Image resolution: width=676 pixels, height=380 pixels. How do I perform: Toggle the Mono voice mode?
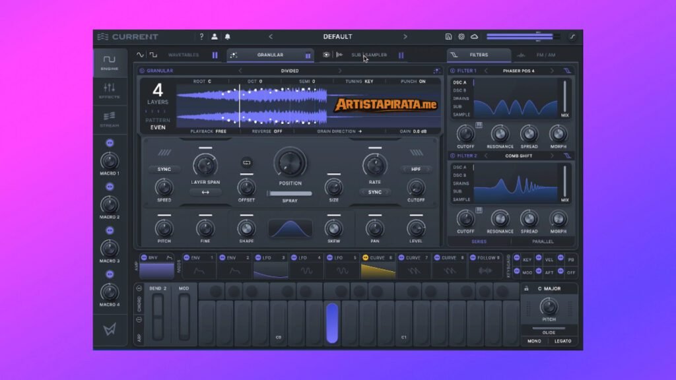(x=534, y=341)
